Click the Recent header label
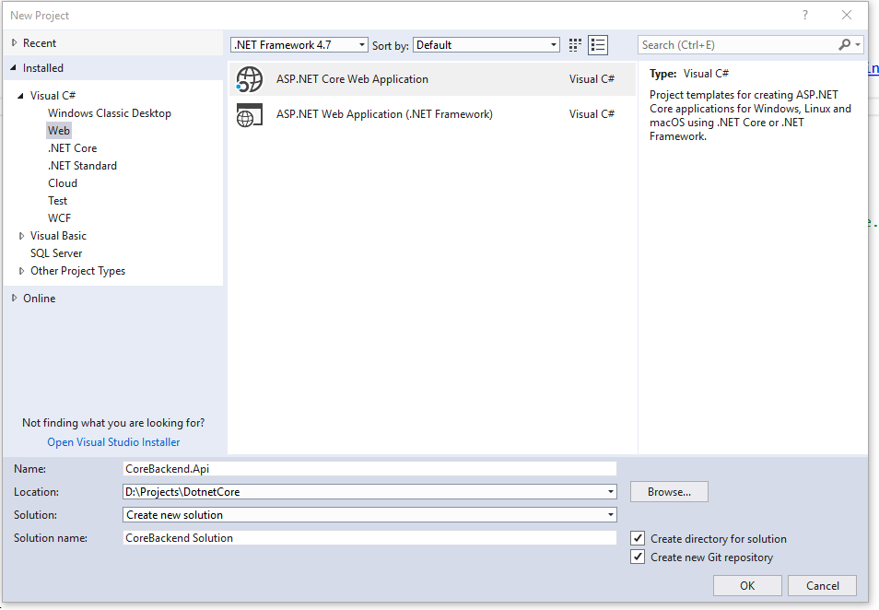879x610 pixels. [x=40, y=42]
